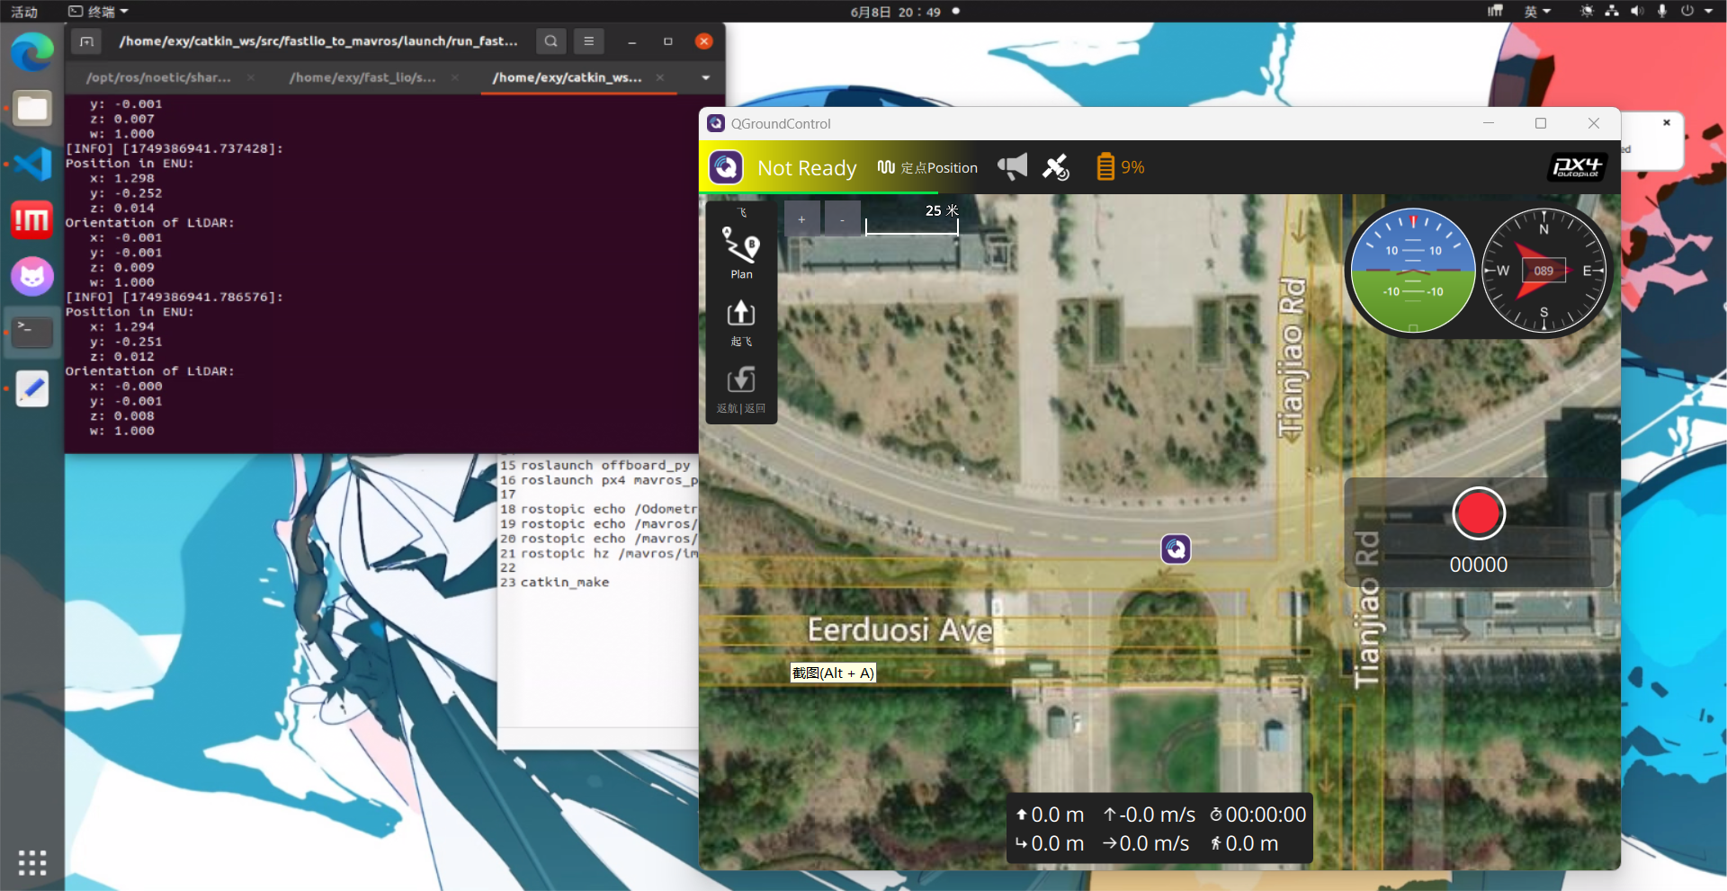Close the /home/exy/fast_lio terminal tab

coord(455,78)
